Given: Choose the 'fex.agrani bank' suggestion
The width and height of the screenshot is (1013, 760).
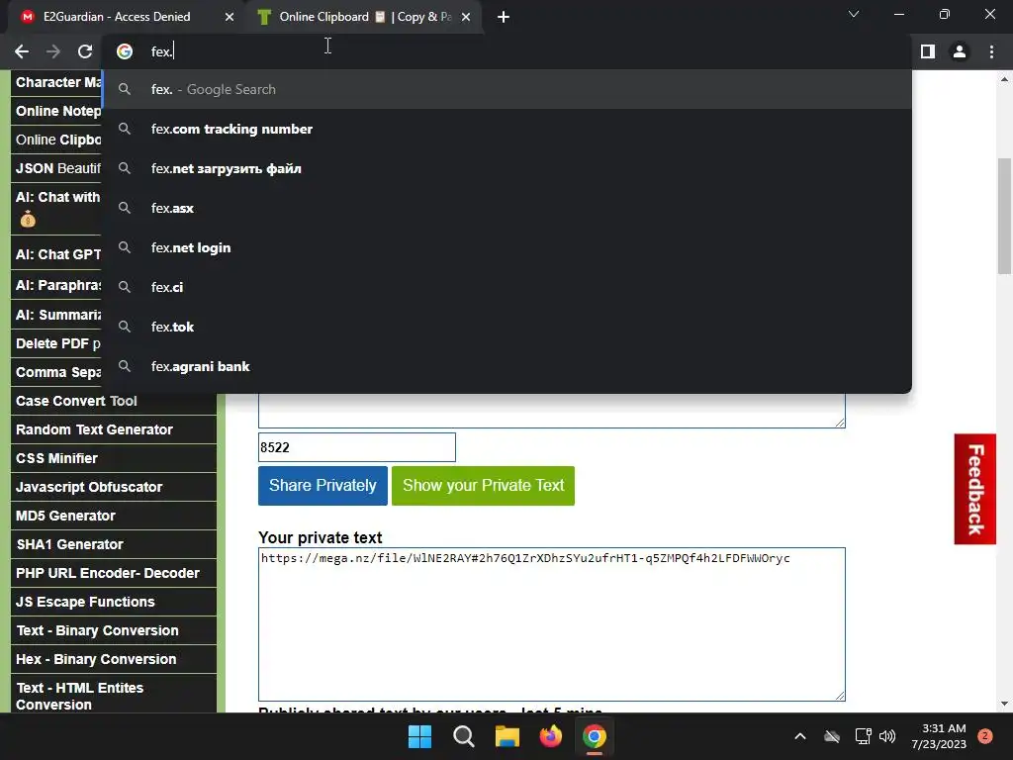Looking at the screenshot, I should pos(506,366).
